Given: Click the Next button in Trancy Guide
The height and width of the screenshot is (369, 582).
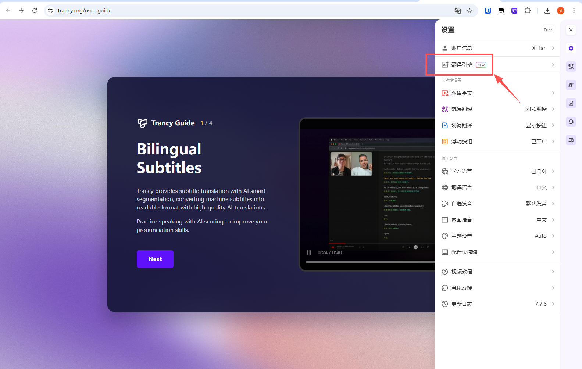Looking at the screenshot, I should (x=155, y=259).
